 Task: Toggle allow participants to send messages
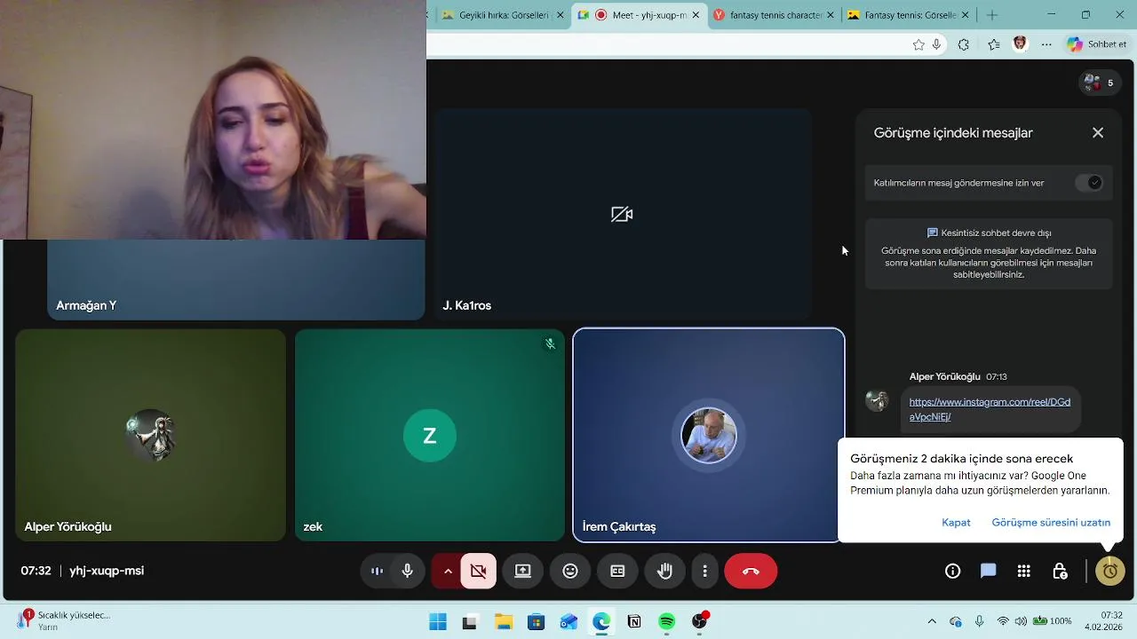point(1089,183)
